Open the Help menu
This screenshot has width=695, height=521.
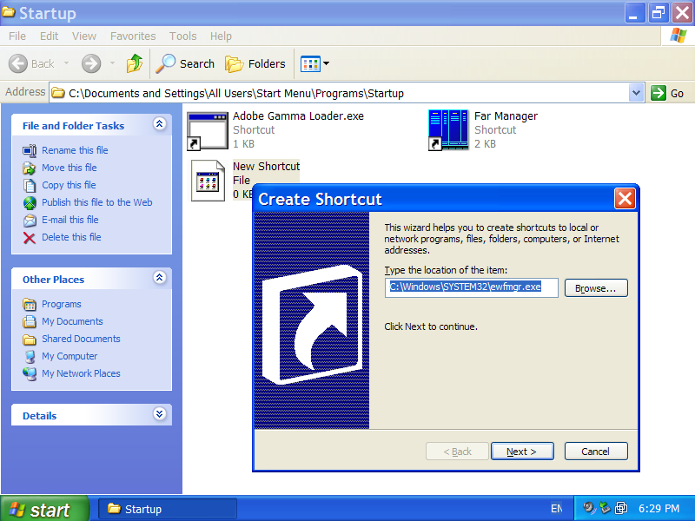coord(221,36)
